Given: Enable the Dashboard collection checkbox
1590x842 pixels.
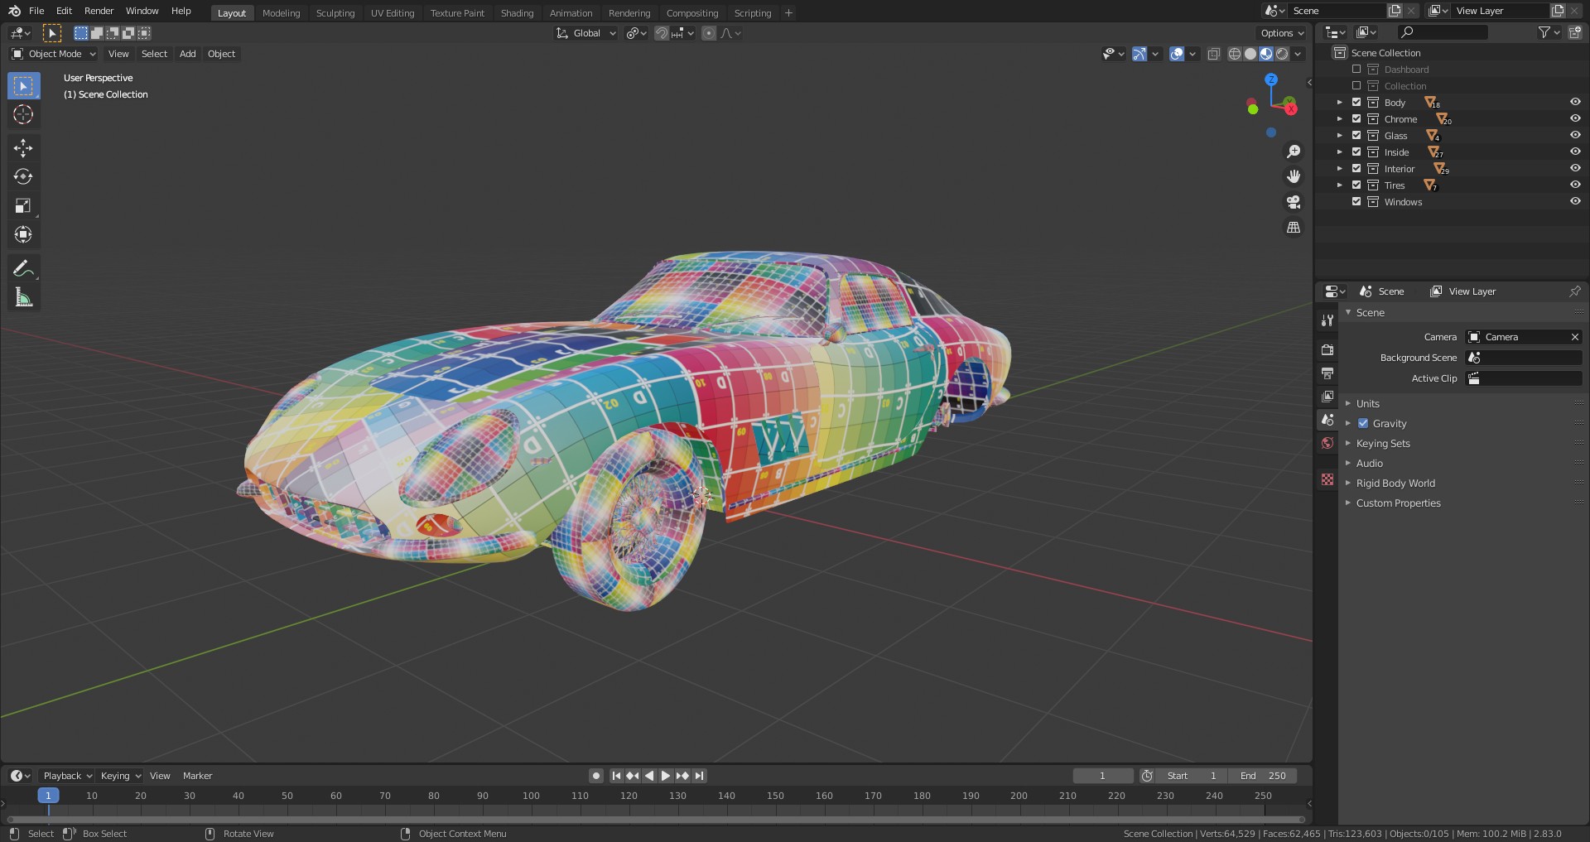Looking at the screenshot, I should [1356, 70].
